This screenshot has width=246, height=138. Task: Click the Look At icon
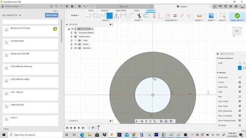point(240,82)
